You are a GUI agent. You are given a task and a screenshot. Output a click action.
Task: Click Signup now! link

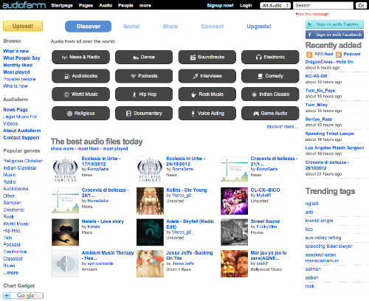point(220,5)
